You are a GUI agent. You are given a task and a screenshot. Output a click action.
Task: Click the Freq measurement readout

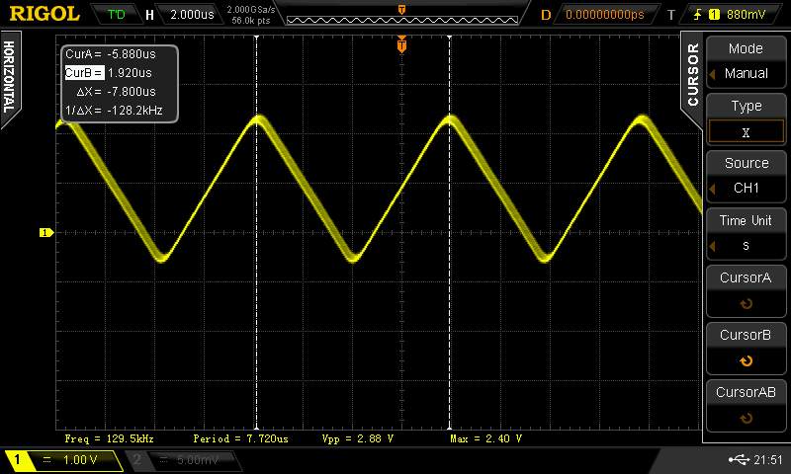coord(109,437)
